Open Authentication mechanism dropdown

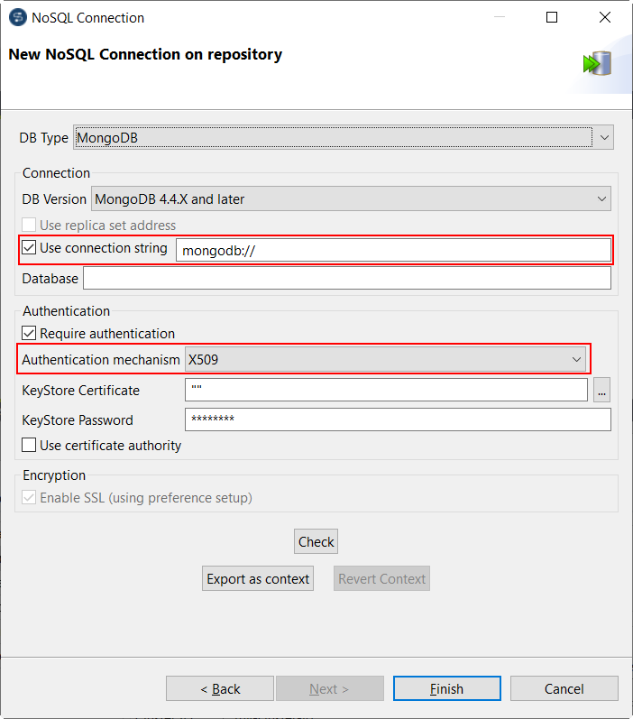(x=385, y=360)
